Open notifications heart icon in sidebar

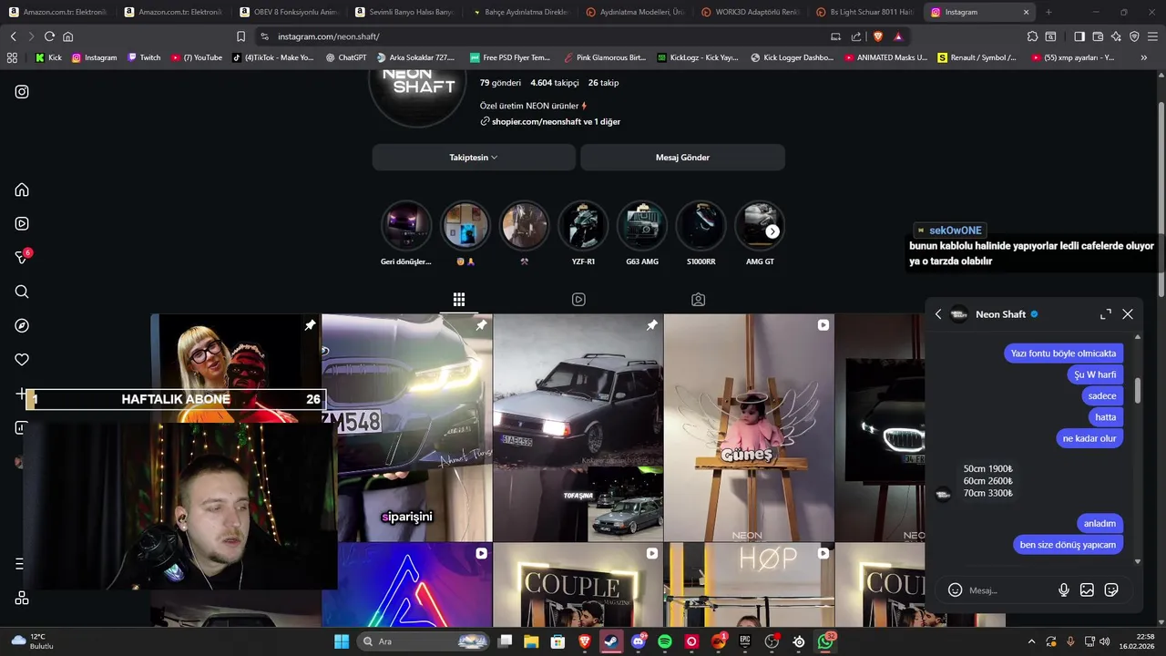coord(22,360)
